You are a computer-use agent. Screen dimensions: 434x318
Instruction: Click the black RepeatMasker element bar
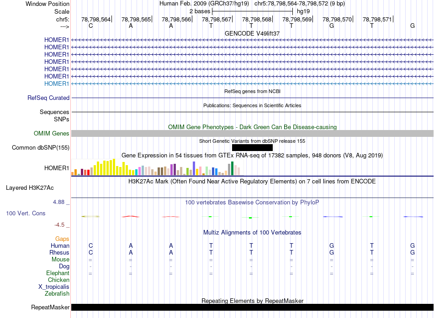252,307
